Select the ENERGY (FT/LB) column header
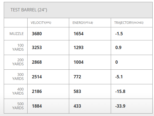The width and height of the screenshot is (154, 116). [83, 23]
